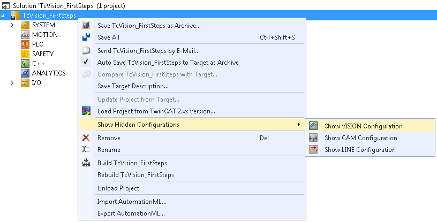Choose Export AutomationML
Image resolution: width=437 pixels, height=222 pixels.
[x=192, y=213]
